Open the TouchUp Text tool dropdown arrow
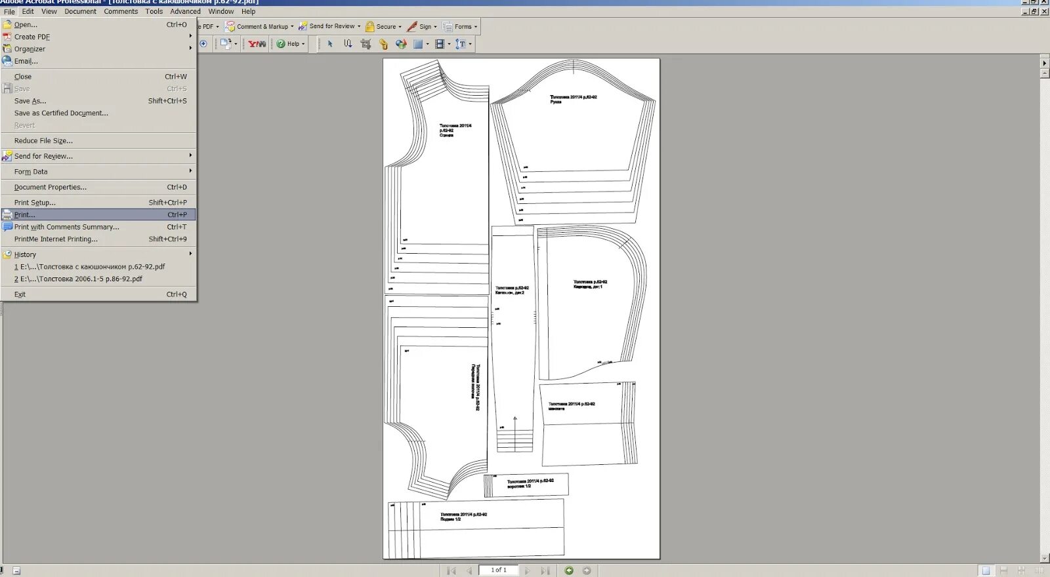1050x577 pixels. [x=470, y=44]
